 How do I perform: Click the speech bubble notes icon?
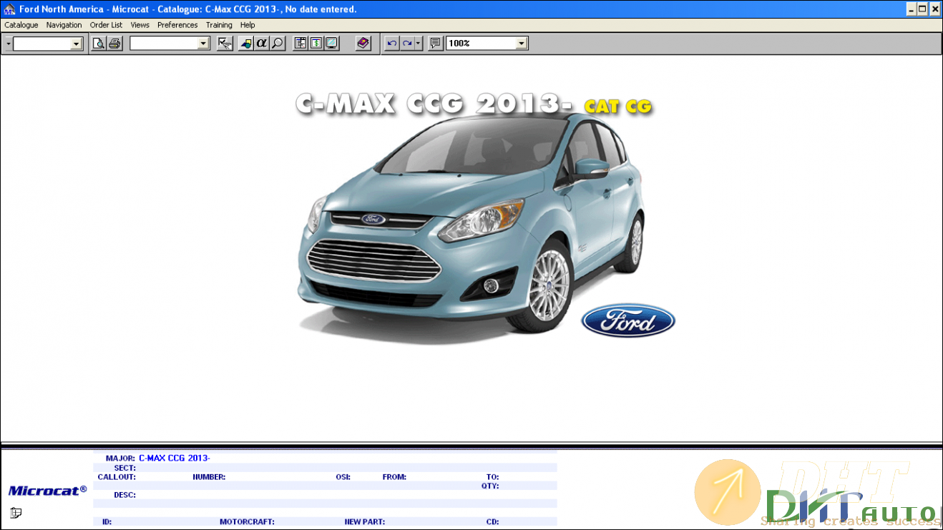[435, 44]
